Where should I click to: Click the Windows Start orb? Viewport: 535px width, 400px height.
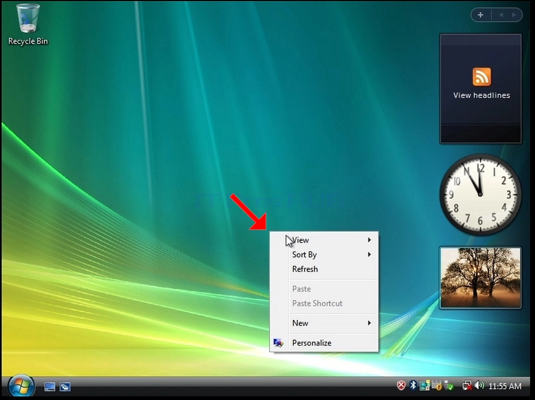[x=21, y=386]
